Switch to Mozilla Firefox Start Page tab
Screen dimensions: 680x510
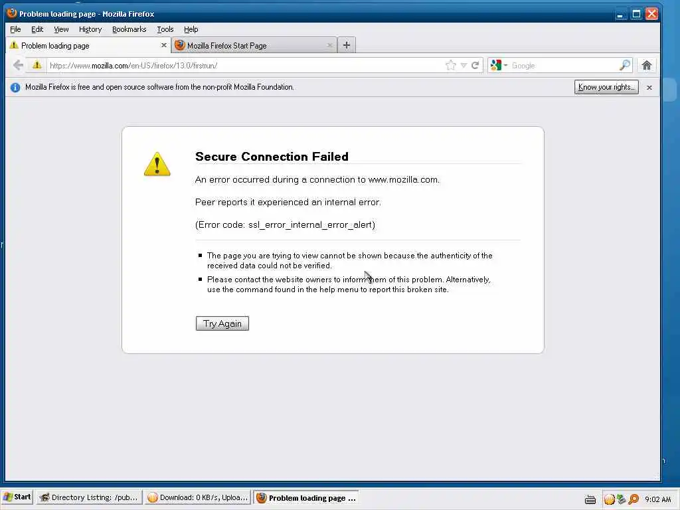click(254, 46)
